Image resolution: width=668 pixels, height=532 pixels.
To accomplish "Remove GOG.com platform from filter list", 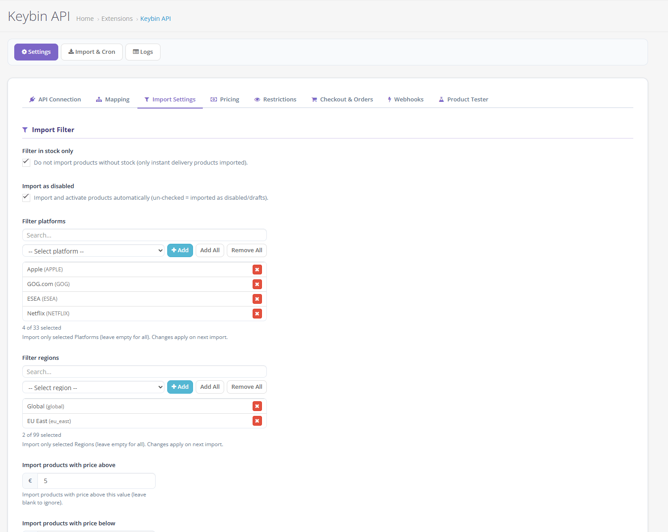I will (x=257, y=284).
